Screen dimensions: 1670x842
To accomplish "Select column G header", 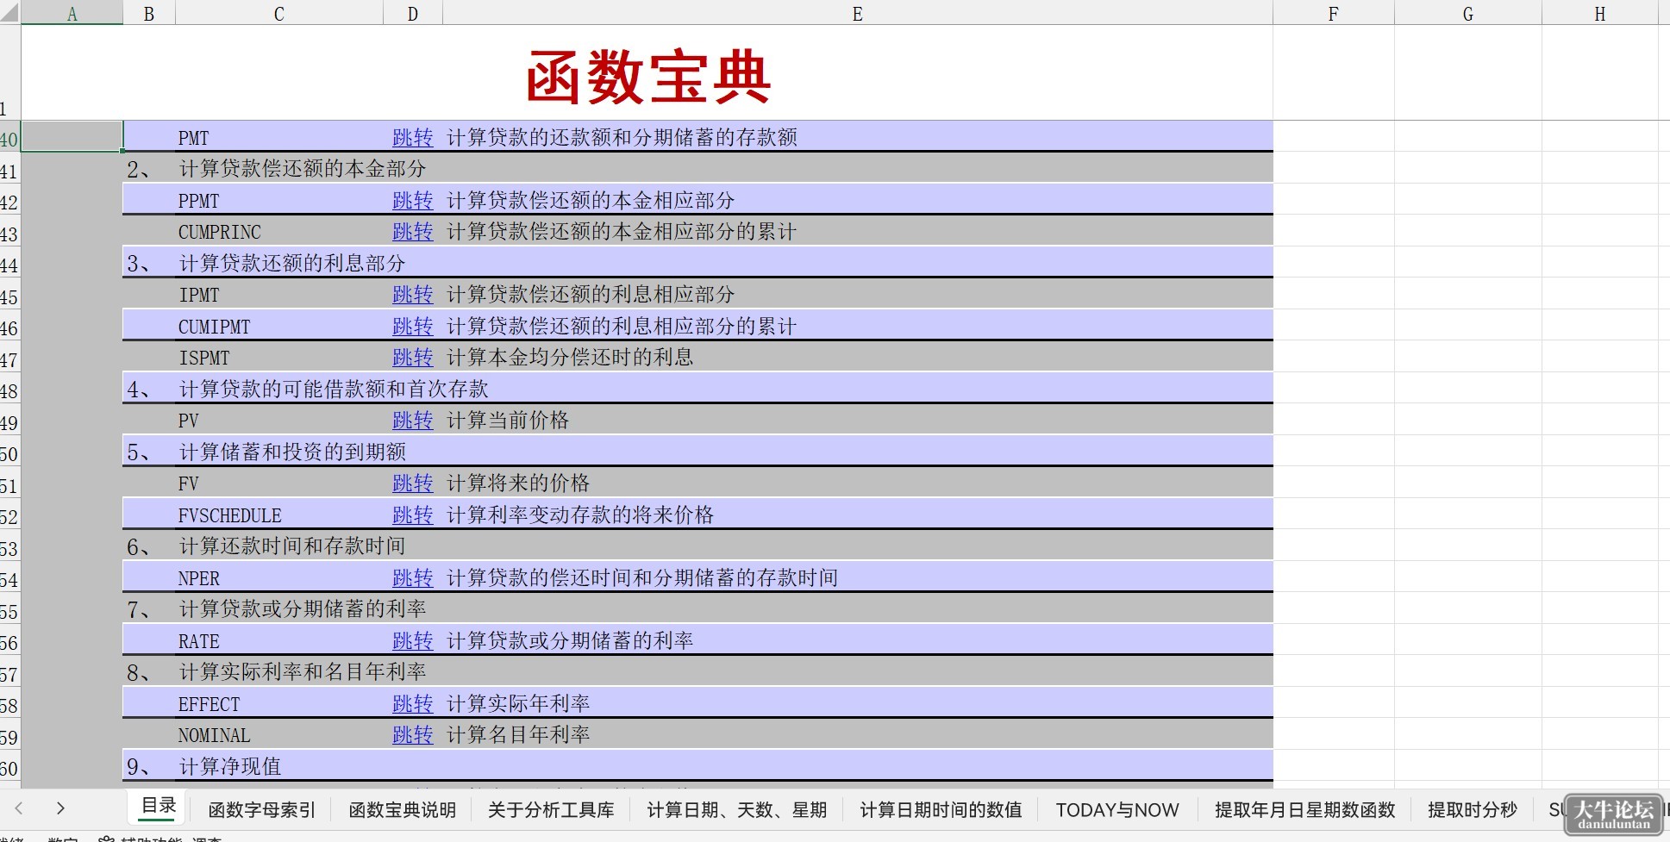I will click(1468, 13).
